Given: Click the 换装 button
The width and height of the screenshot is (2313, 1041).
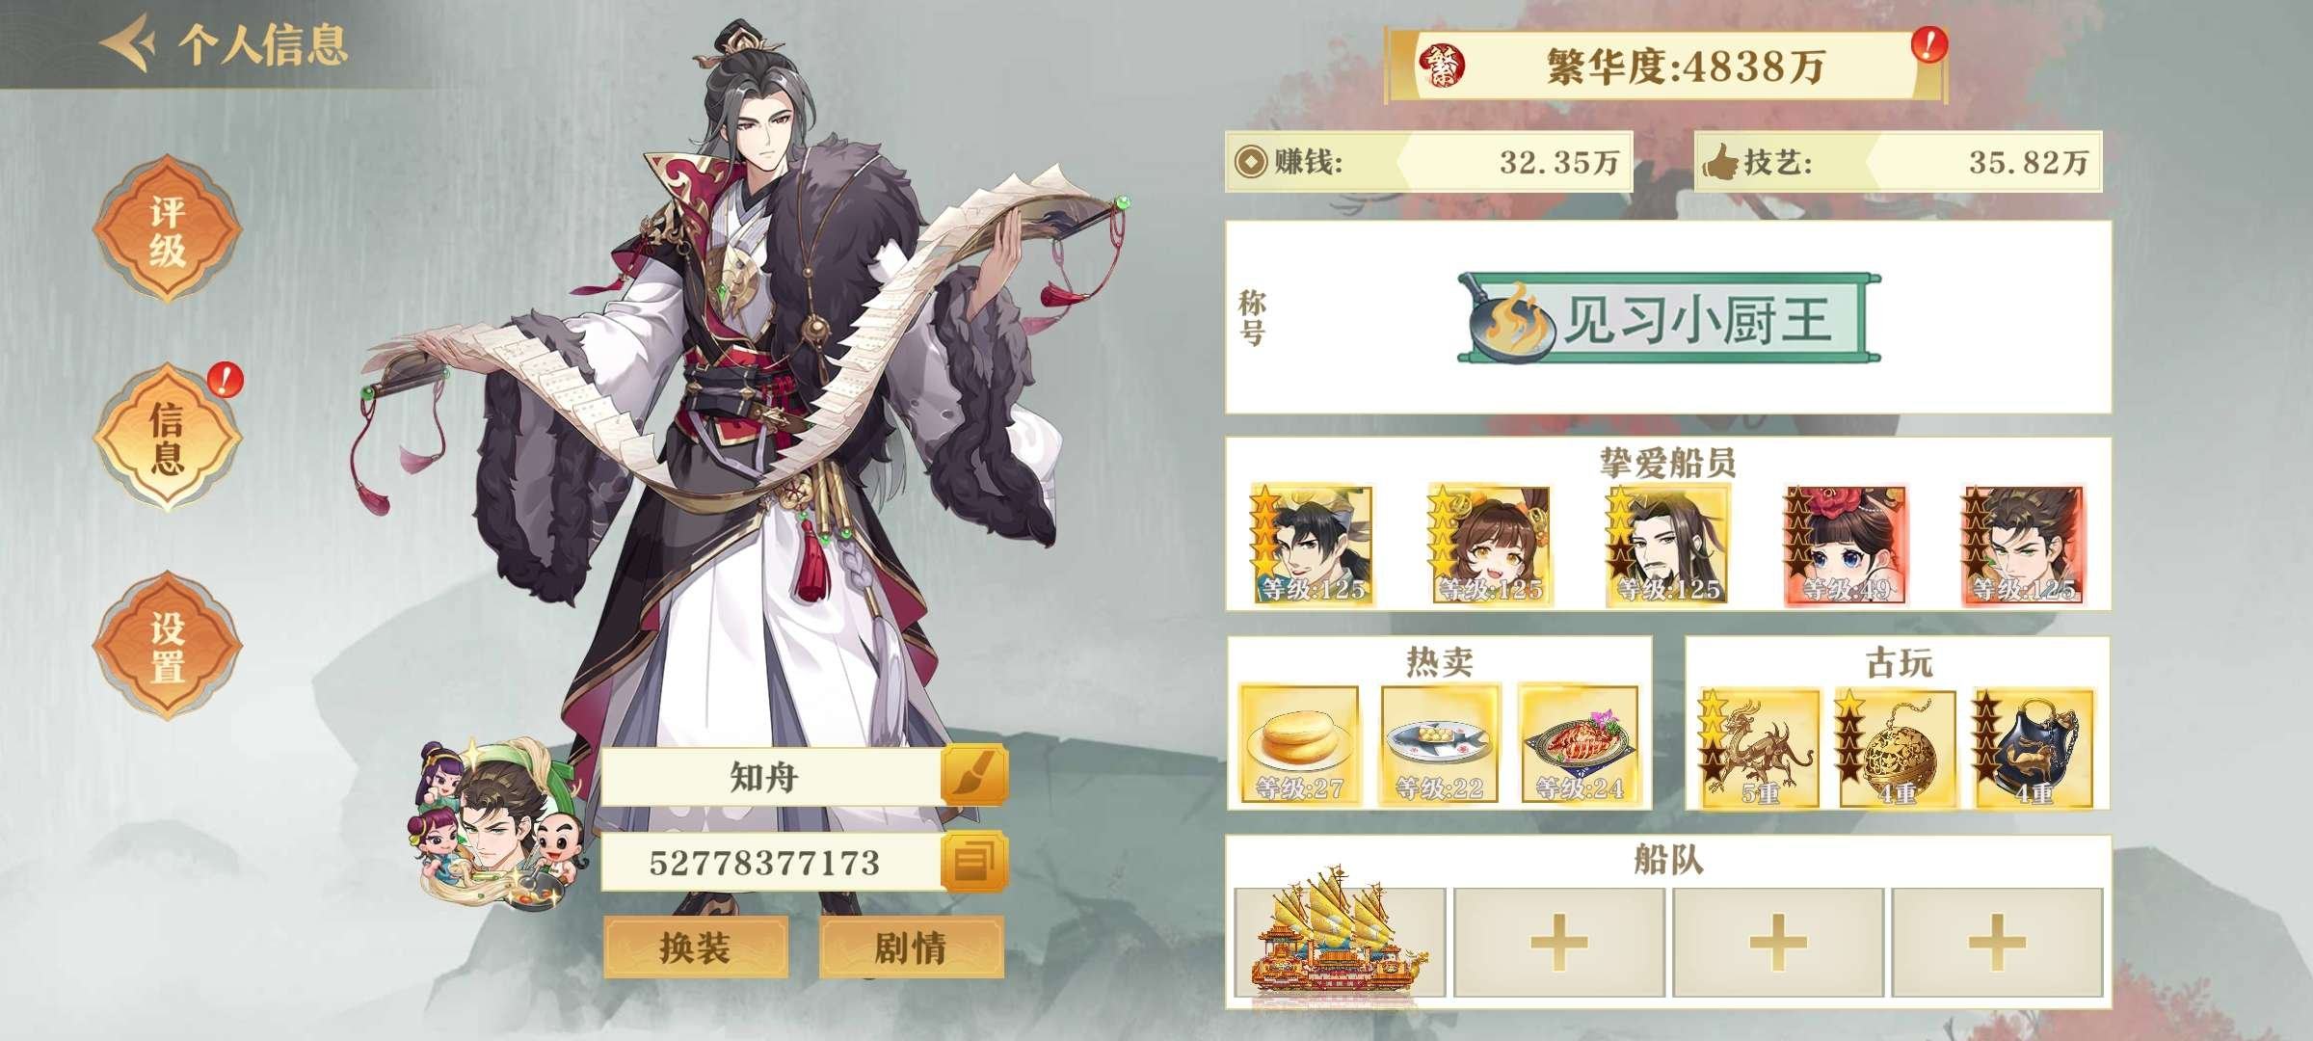Looking at the screenshot, I should [696, 948].
